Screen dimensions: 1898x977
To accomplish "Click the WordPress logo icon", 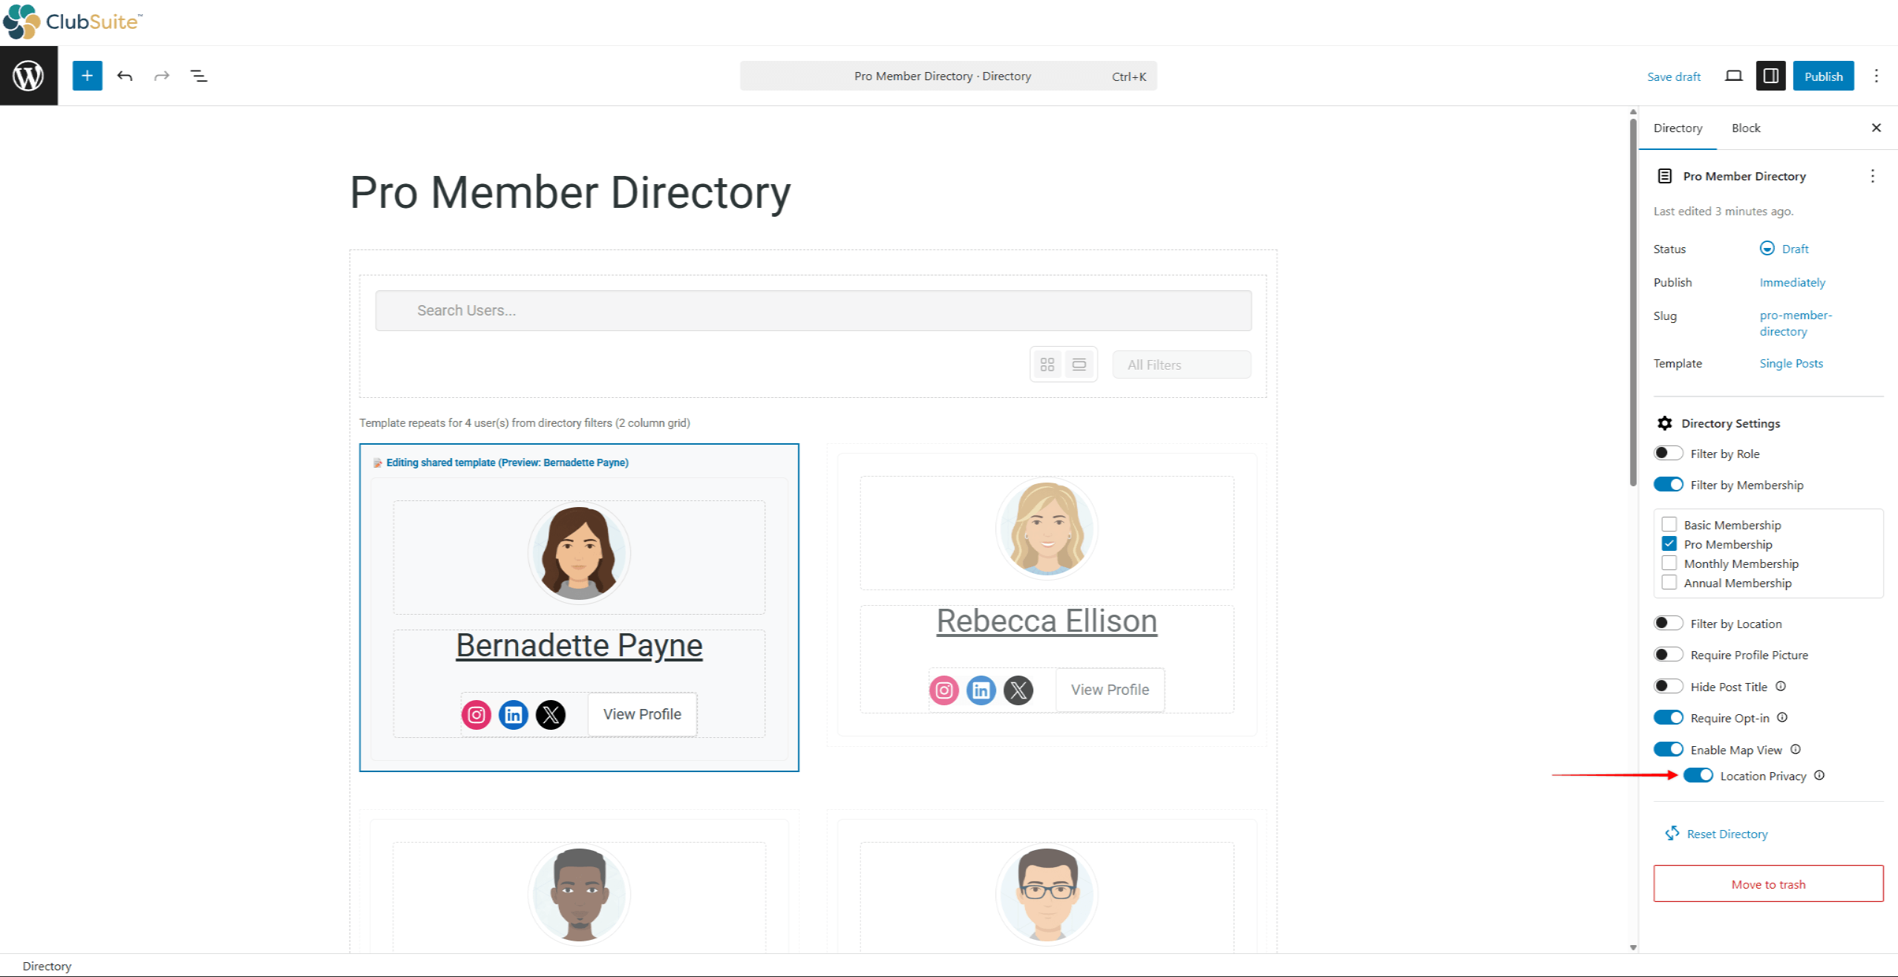I will click(28, 76).
